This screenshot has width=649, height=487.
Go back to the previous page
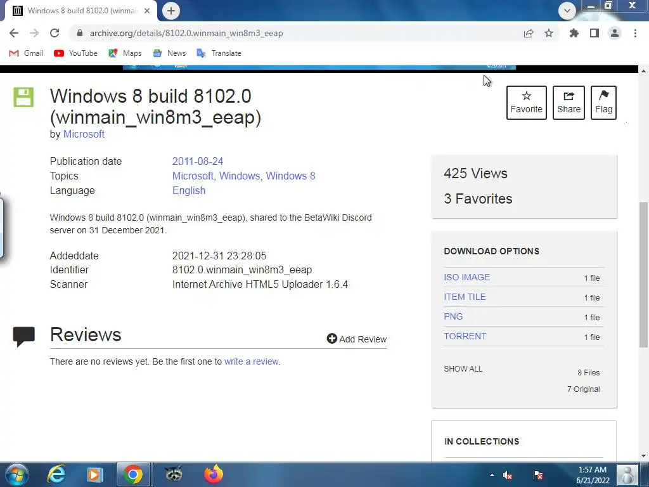point(14,33)
